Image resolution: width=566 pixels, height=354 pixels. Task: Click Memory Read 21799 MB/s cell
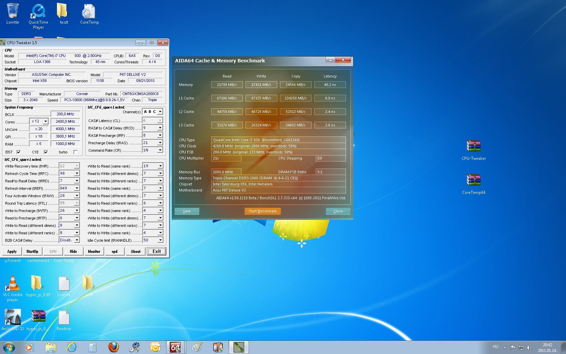click(227, 85)
